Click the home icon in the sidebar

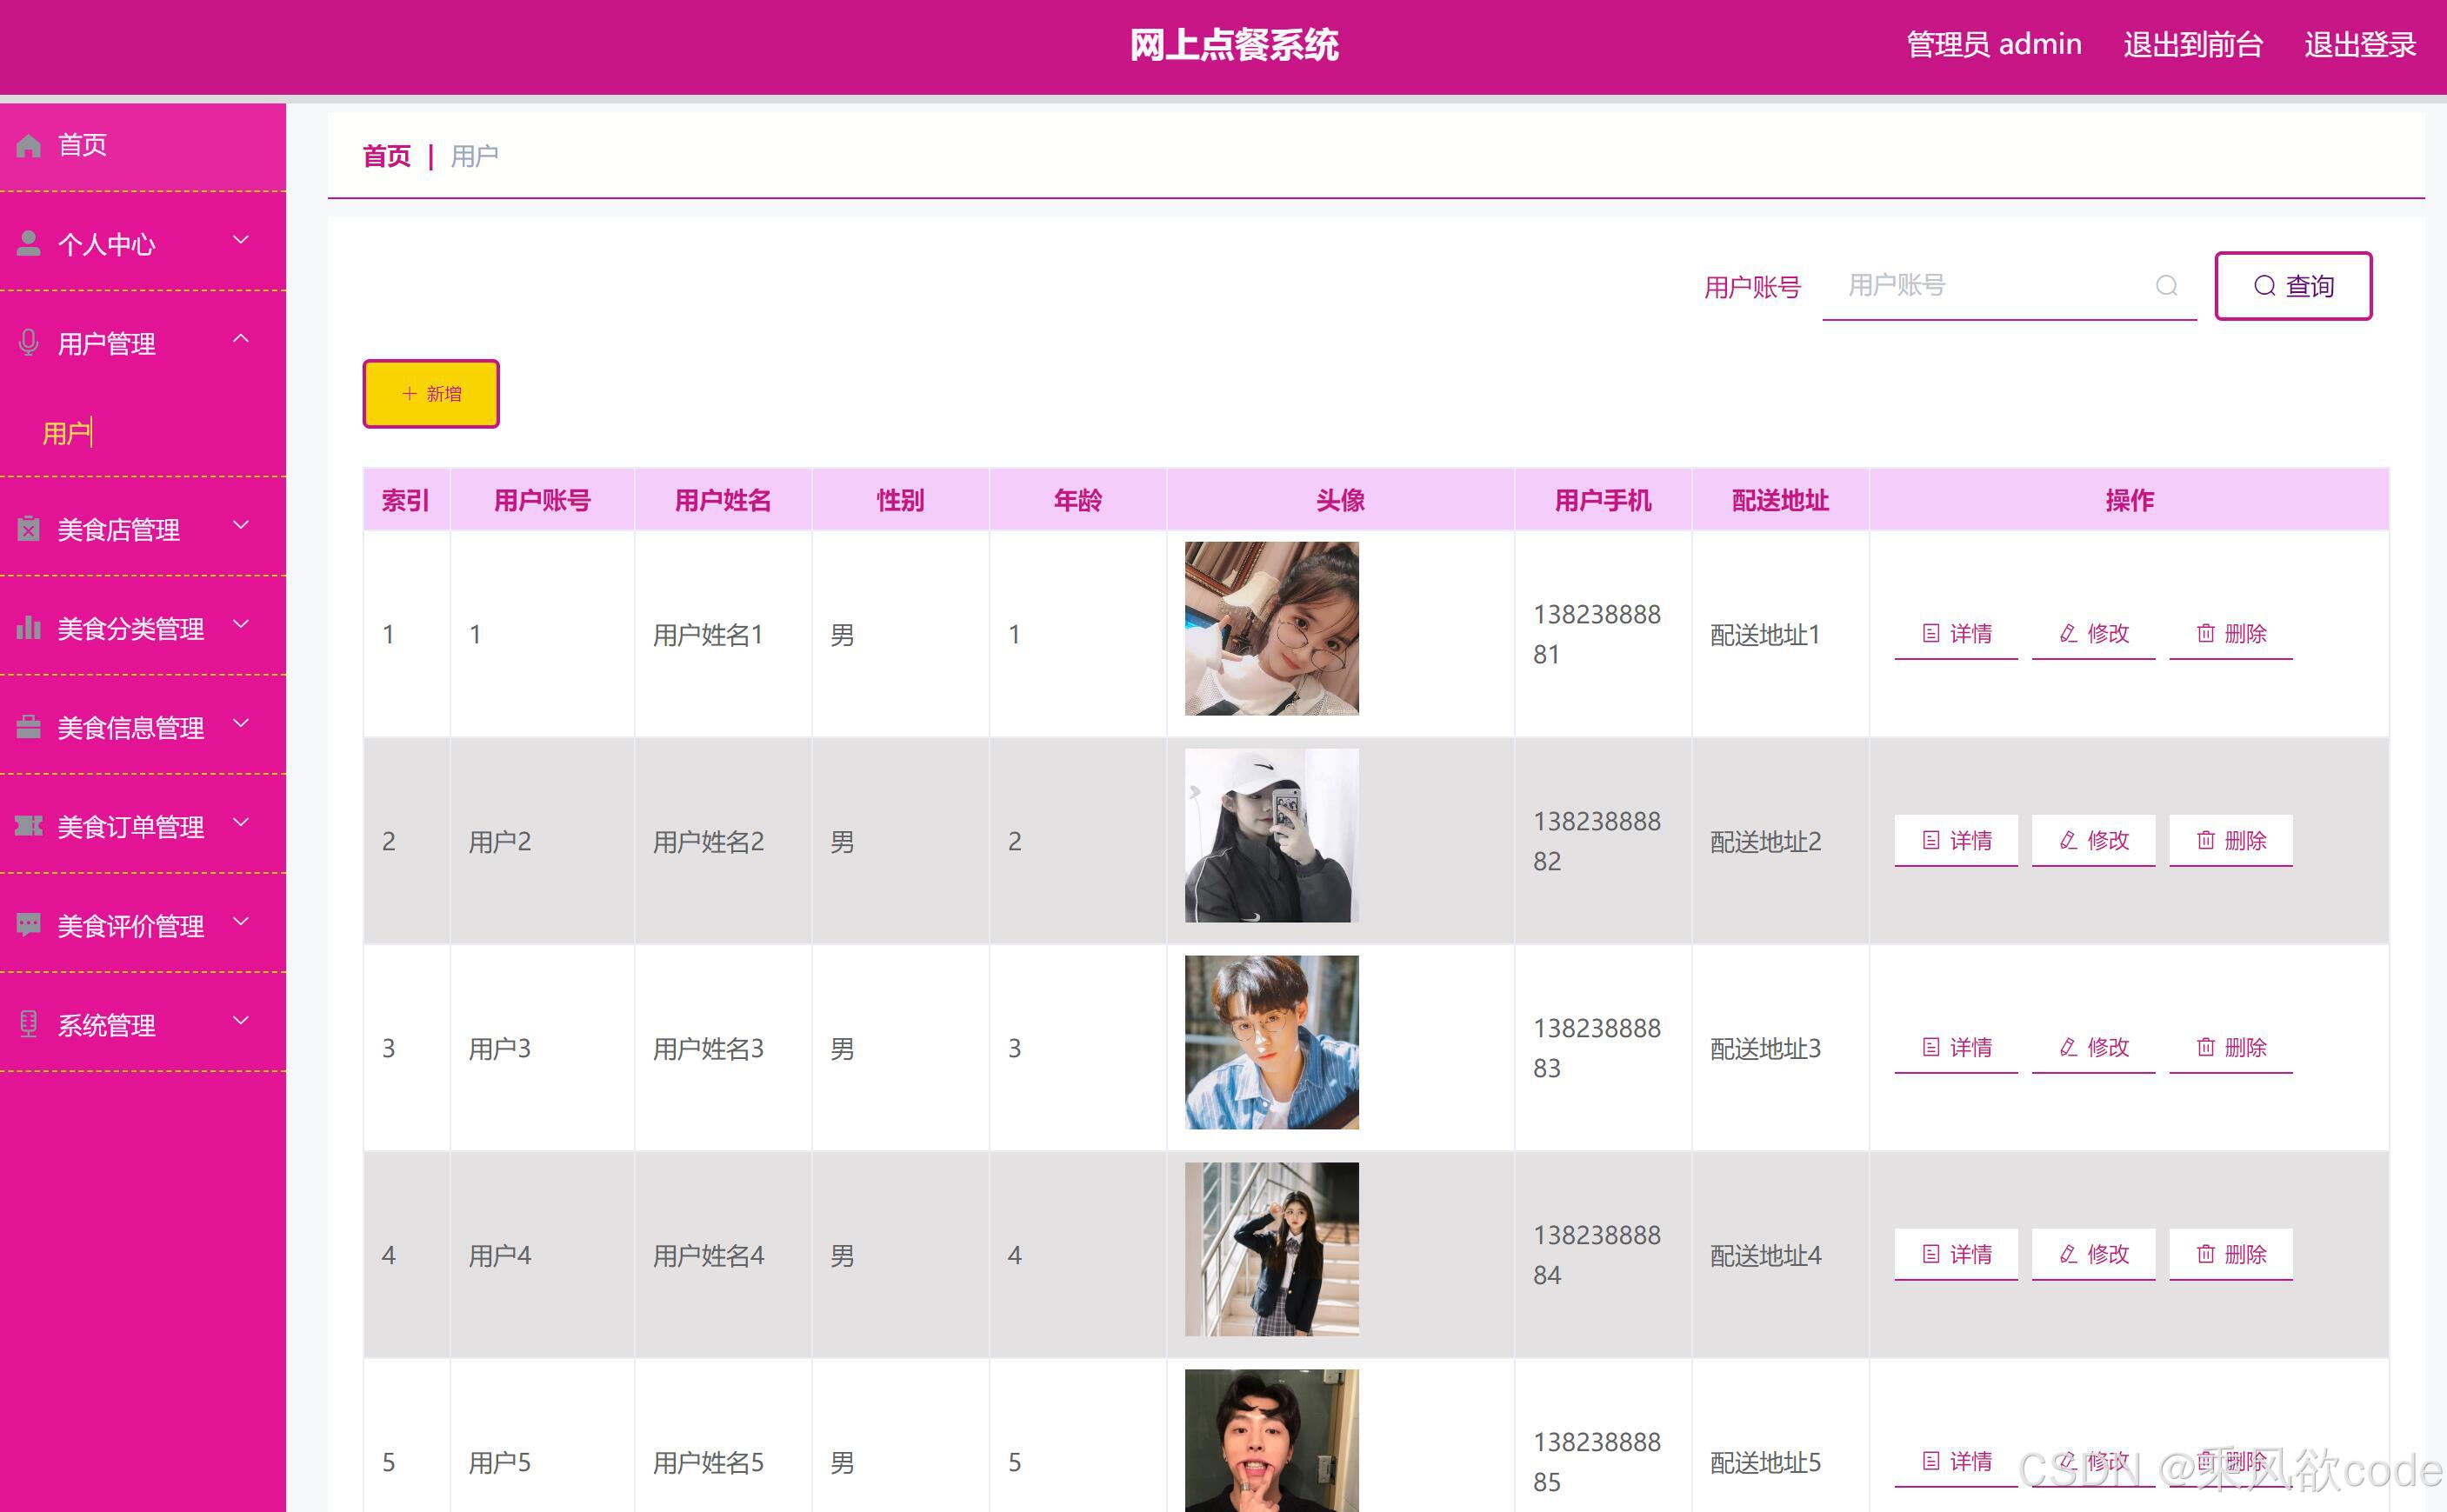[x=28, y=146]
